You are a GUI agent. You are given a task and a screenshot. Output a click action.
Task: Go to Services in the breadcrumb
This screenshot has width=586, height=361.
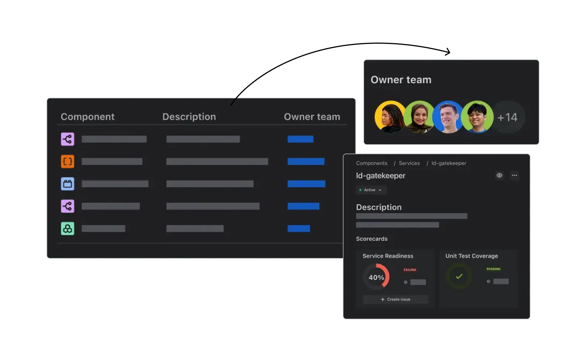409,163
